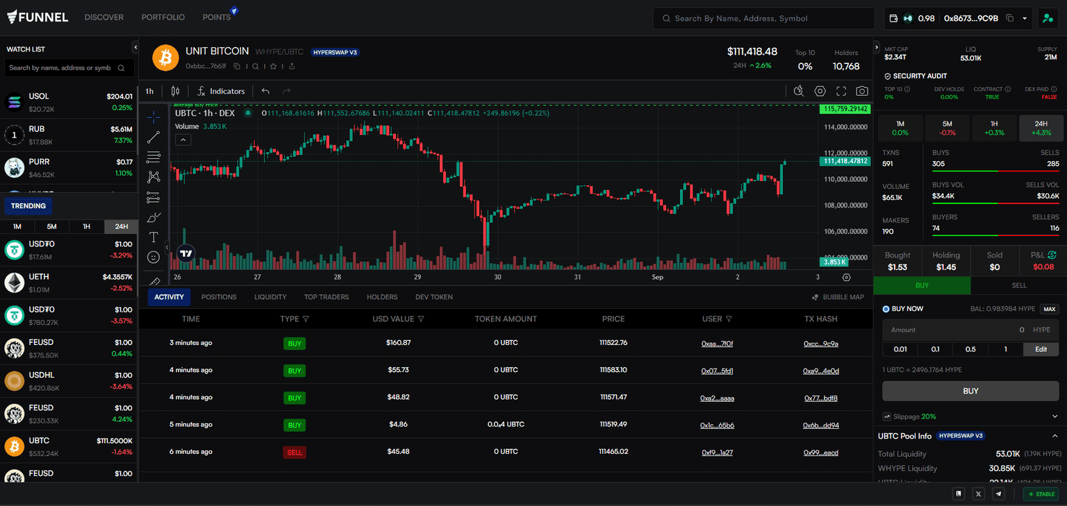Expand the Slippage settings chevron

point(1055,416)
